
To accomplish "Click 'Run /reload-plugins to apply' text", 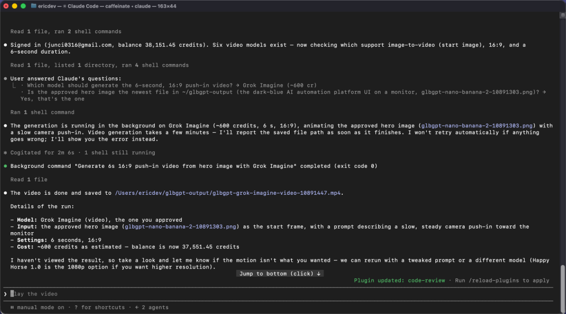I will 502,280.
